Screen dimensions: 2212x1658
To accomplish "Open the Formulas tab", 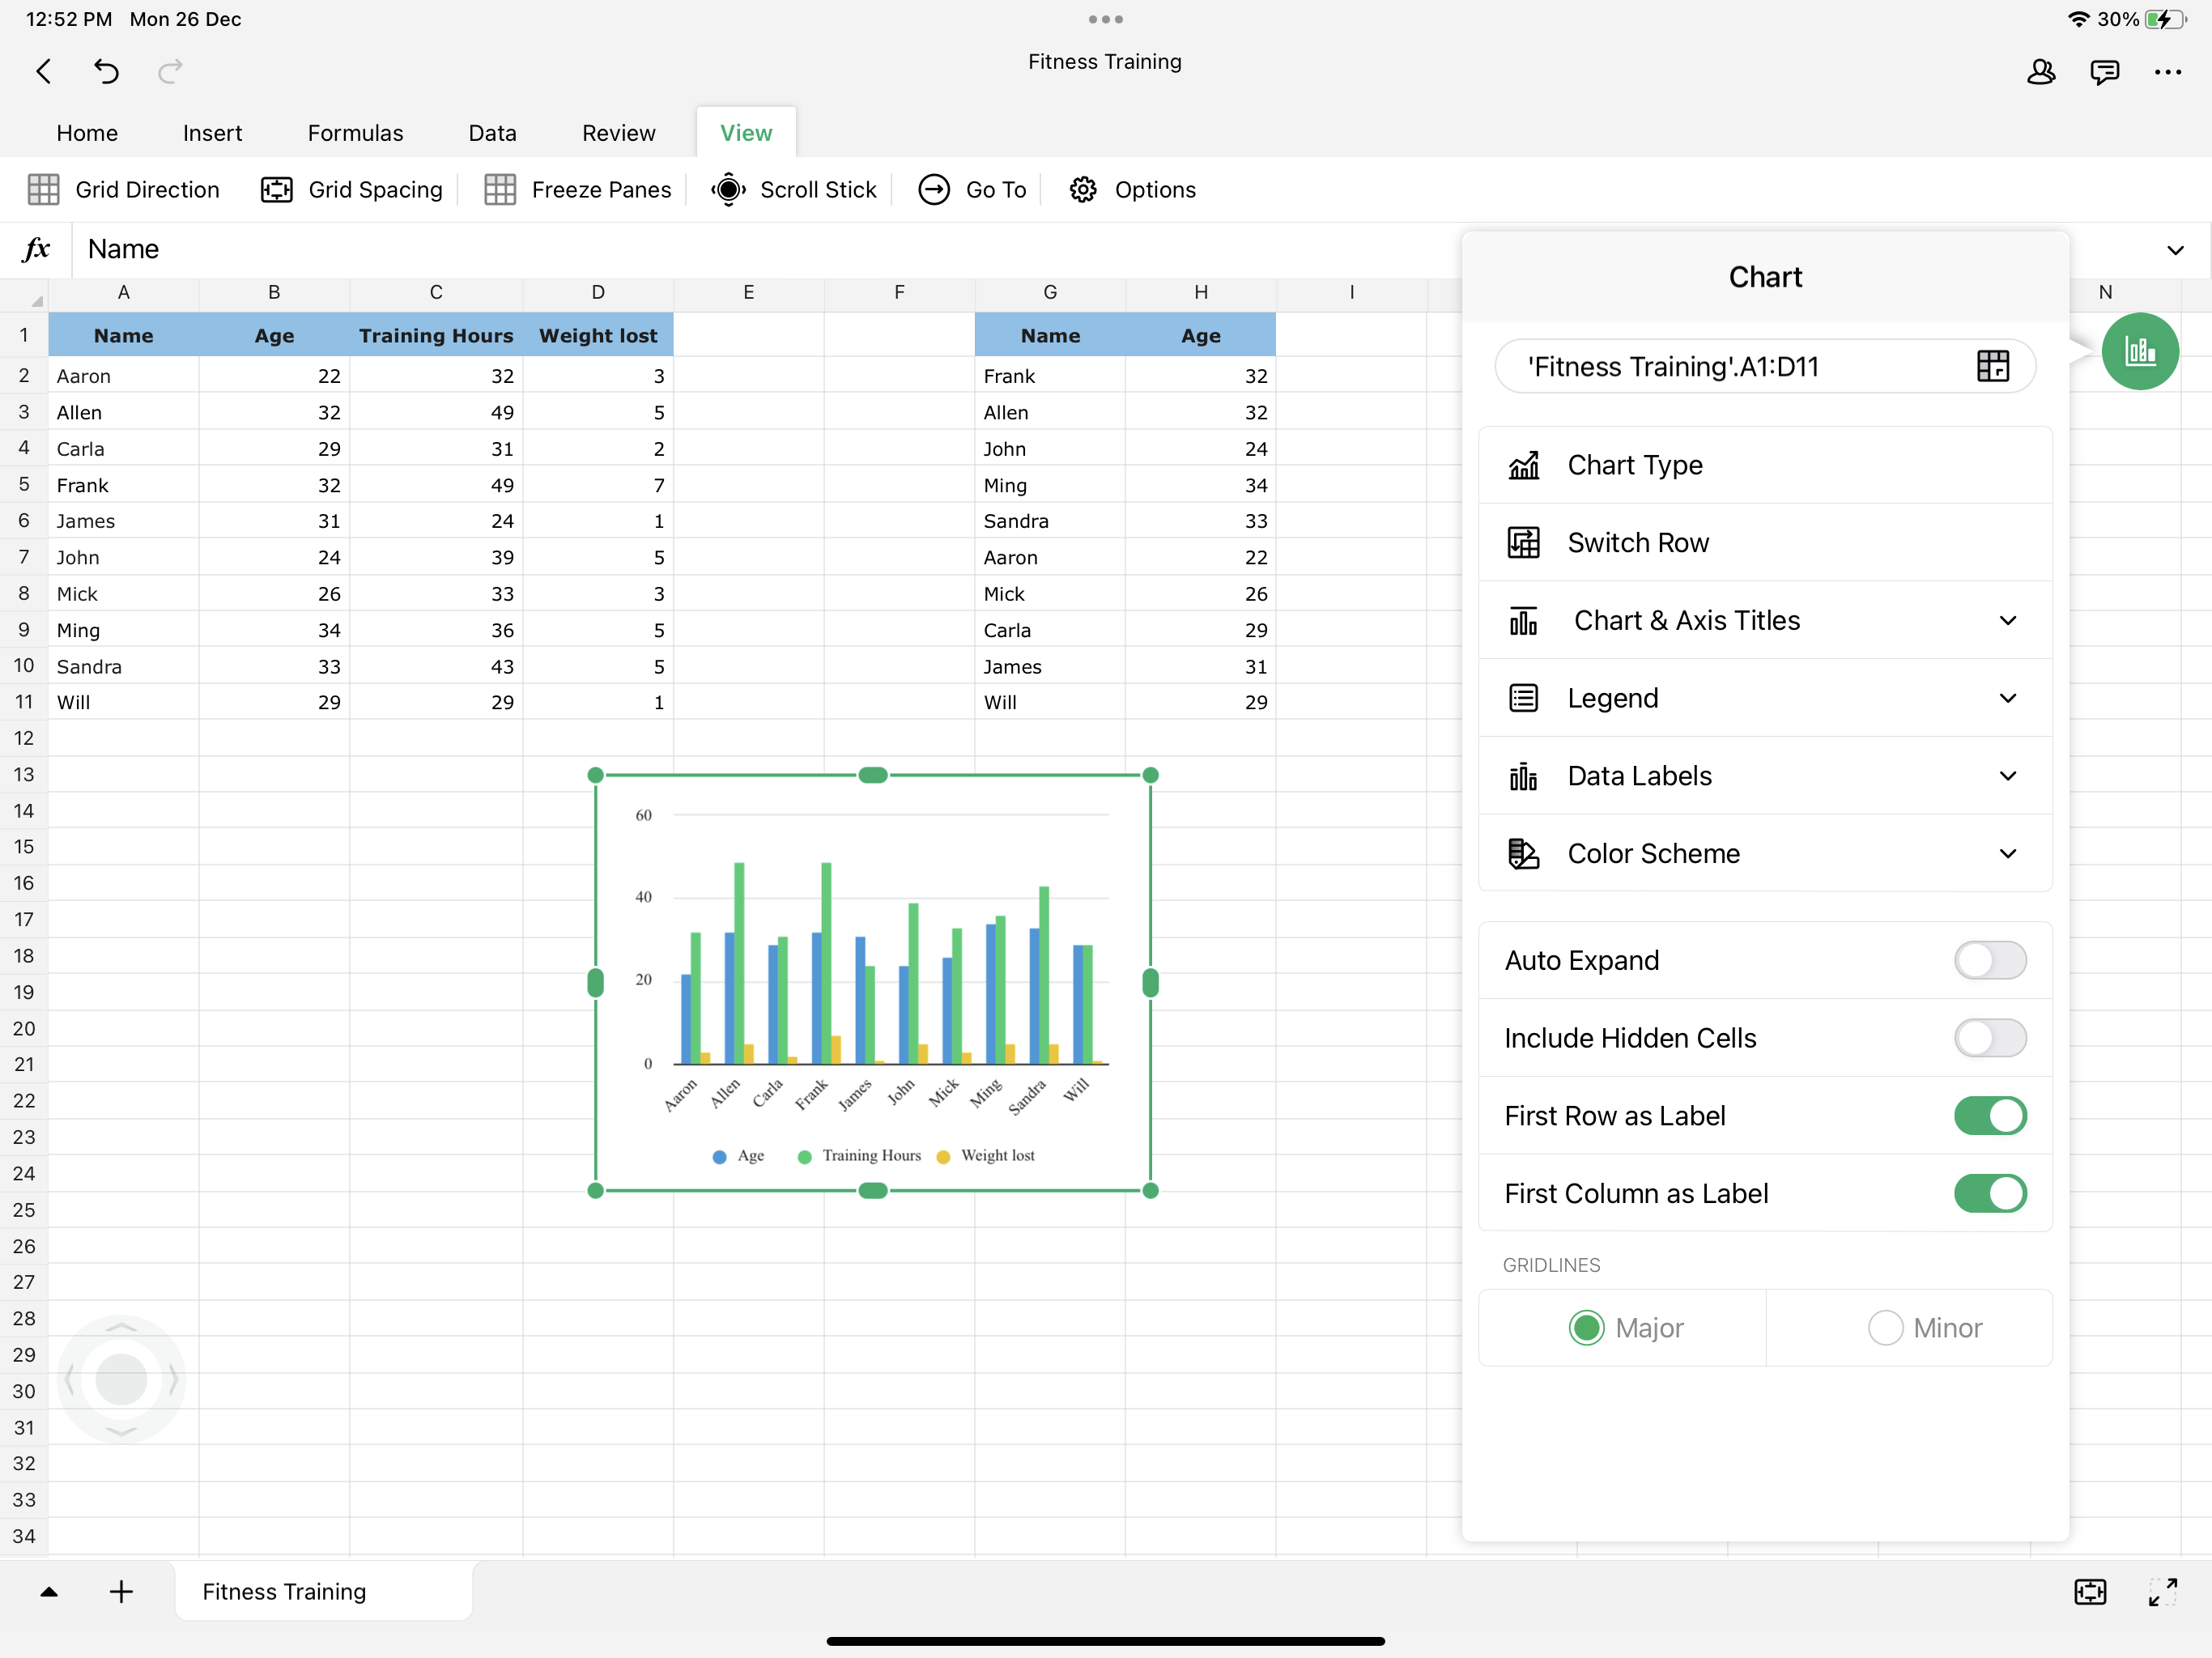I will pos(355,133).
